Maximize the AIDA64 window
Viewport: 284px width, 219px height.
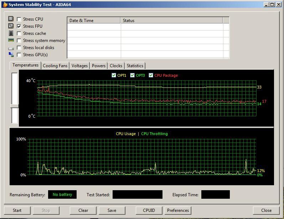(272, 5)
